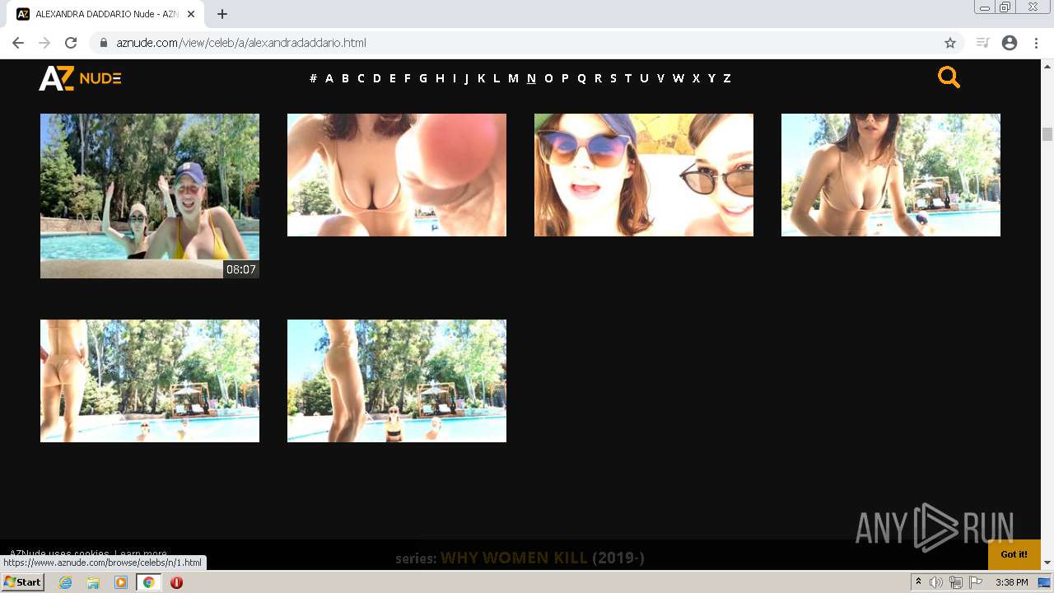1054x593 pixels.
Task: Browse letter W in alphabet menu
Action: 679,78
